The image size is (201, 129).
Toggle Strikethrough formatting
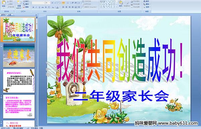pyautogui.click(x=43, y=7)
